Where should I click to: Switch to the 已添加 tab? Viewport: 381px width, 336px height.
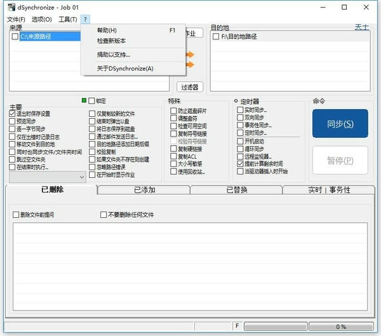pyautogui.click(x=144, y=190)
